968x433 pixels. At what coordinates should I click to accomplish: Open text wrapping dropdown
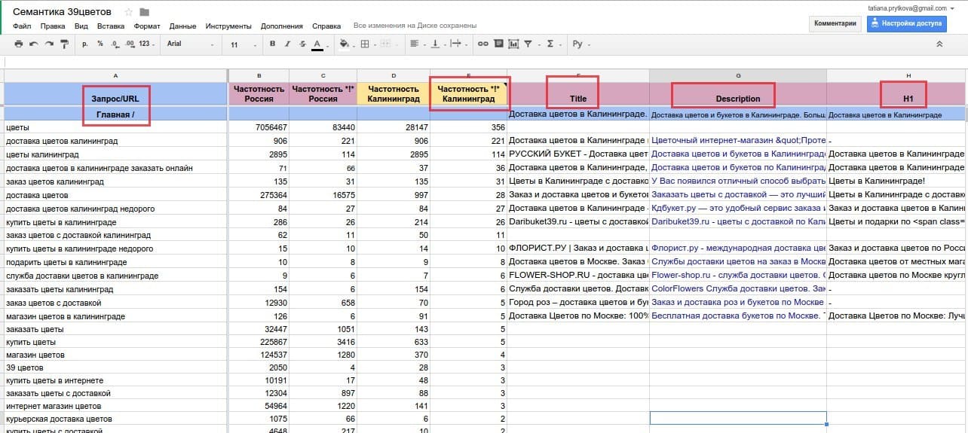click(x=458, y=44)
